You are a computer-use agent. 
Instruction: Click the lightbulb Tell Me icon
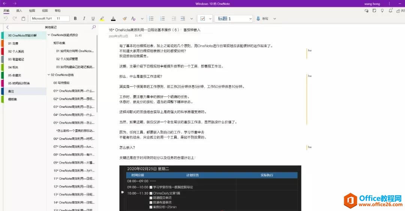coord(382,10)
